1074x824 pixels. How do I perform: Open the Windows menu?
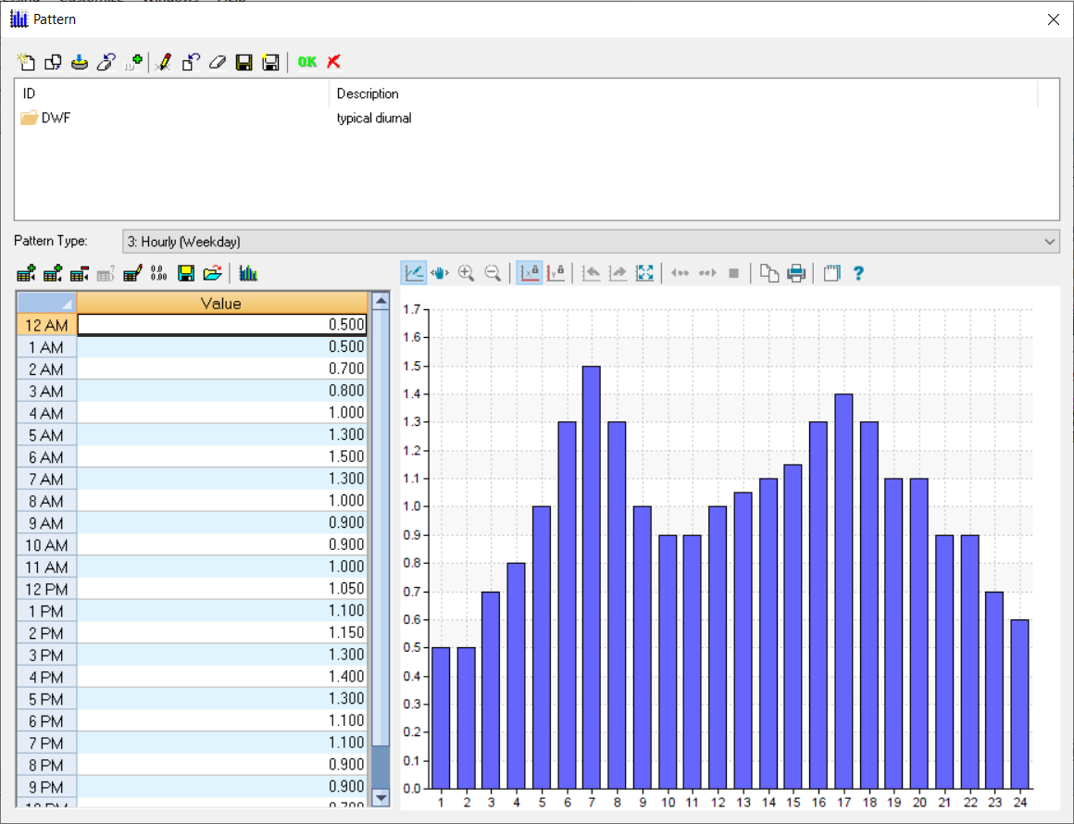(169, 2)
